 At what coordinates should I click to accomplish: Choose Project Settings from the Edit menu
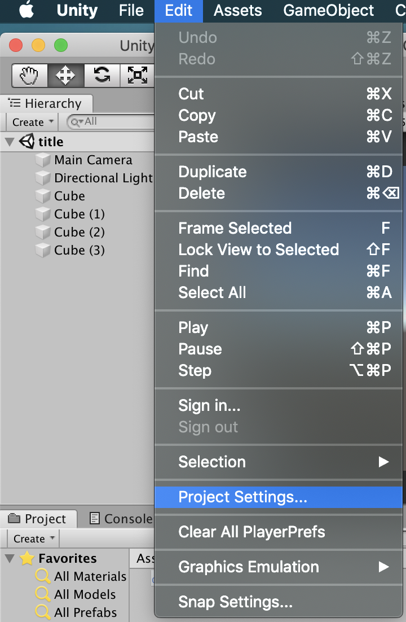coord(242,497)
